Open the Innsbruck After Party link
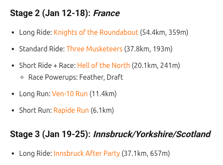Image resolution: width=223 pixels, height=165 pixels. pyautogui.click(x=87, y=153)
